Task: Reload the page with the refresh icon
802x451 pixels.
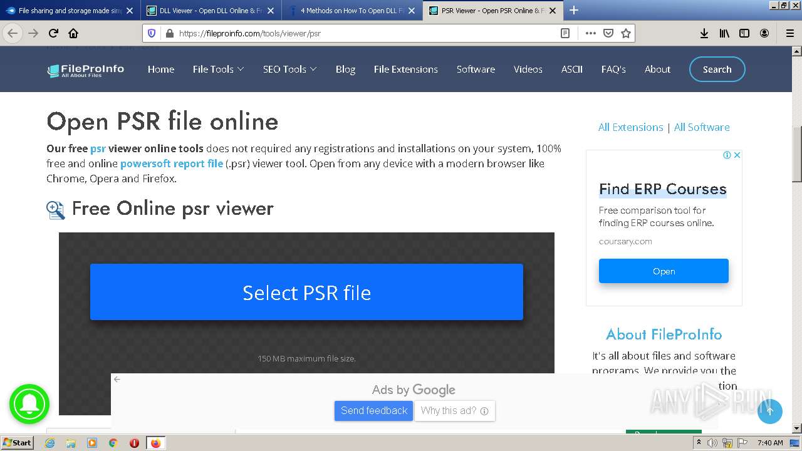Action: pyautogui.click(x=53, y=33)
